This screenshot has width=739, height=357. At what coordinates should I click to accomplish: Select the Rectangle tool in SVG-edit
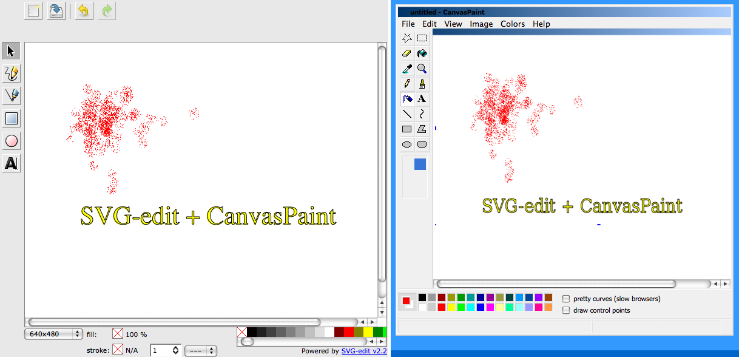pos(12,118)
